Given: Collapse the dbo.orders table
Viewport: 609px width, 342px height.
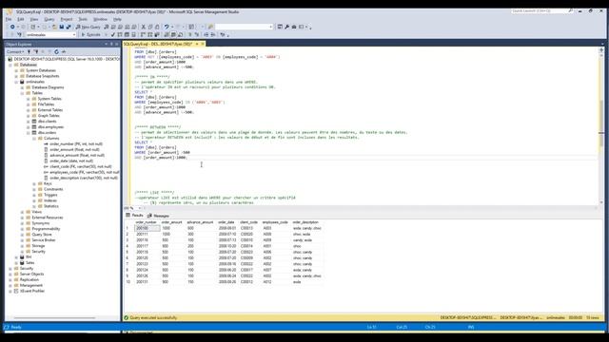Looking at the screenshot, I should [x=28, y=133].
